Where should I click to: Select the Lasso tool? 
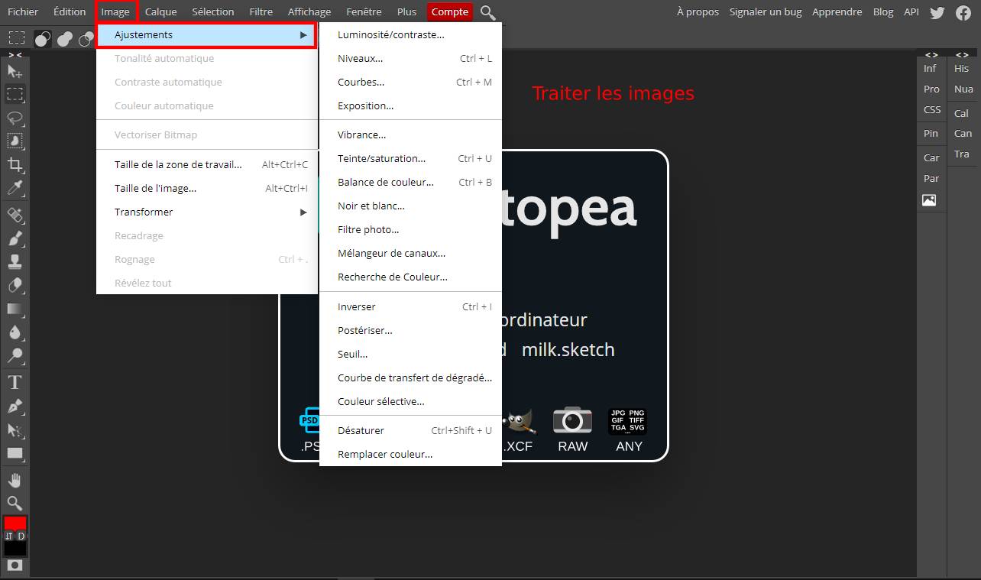(x=15, y=118)
